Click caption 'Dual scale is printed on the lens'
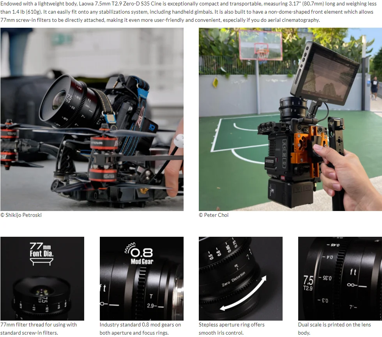The width and height of the screenshot is (382, 337). click(x=334, y=325)
